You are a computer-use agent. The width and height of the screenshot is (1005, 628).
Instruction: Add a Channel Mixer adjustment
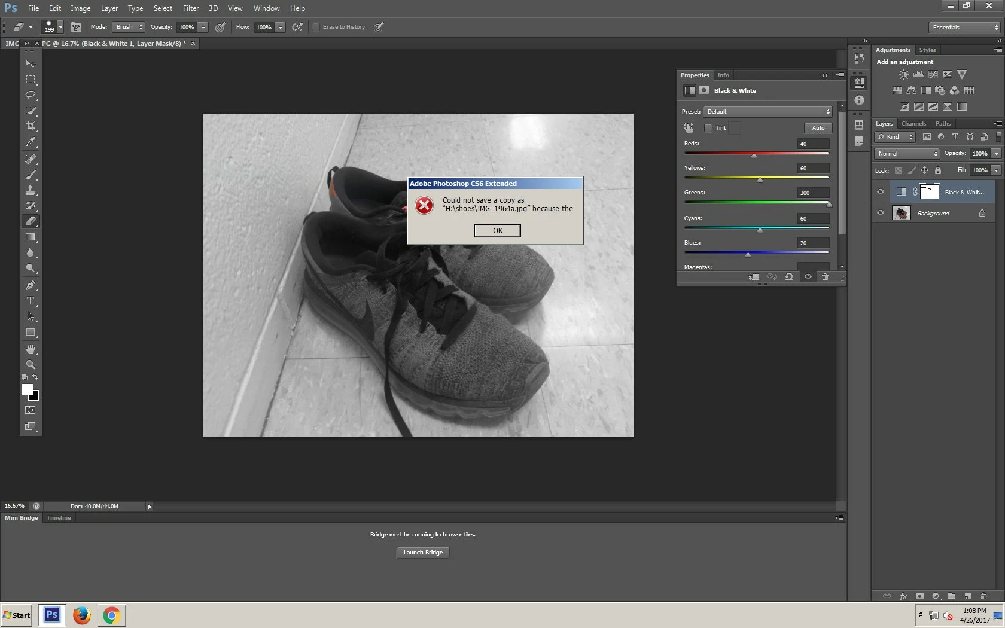point(955,91)
